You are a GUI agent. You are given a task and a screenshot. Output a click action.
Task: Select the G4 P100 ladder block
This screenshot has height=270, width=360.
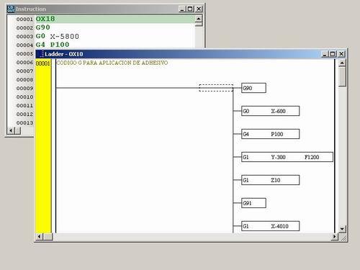(270, 134)
